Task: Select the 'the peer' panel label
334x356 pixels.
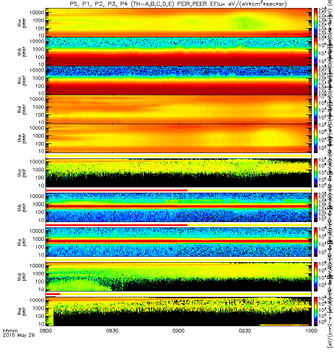Action: 22,138
